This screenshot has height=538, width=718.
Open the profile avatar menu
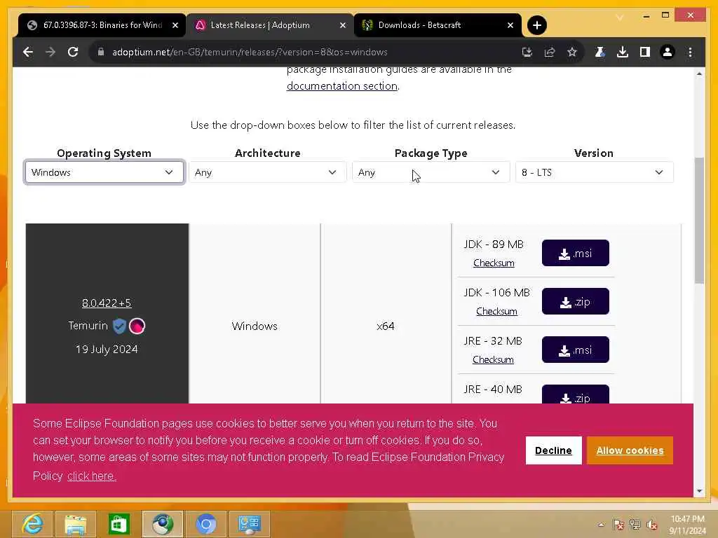click(x=668, y=52)
